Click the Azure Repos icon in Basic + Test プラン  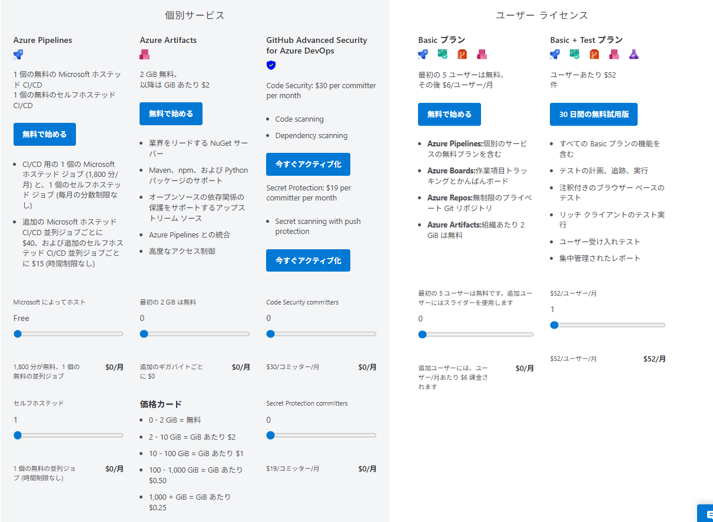[594, 55]
